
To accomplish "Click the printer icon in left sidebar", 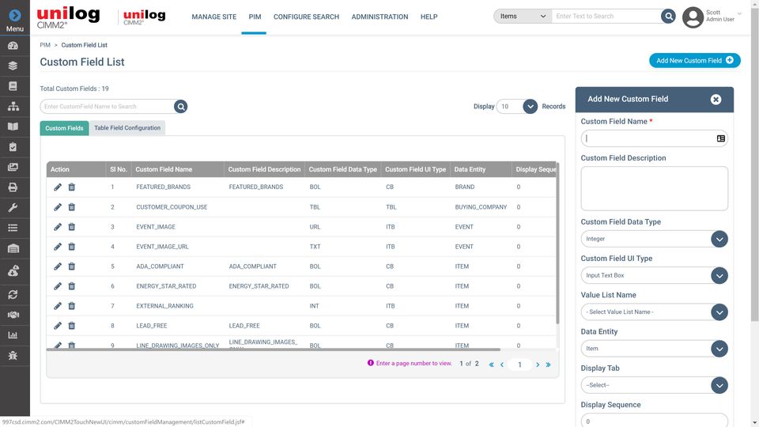I will [x=13, y=188].
